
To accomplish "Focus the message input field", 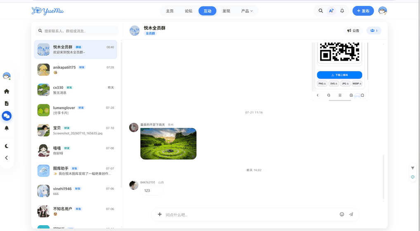I will point(250,214).
